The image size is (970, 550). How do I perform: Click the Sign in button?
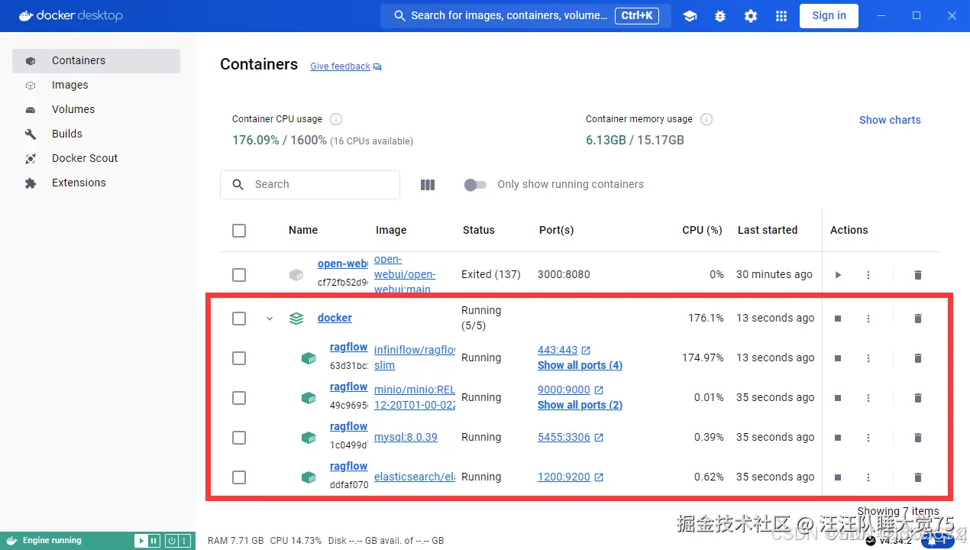point(829,16)
